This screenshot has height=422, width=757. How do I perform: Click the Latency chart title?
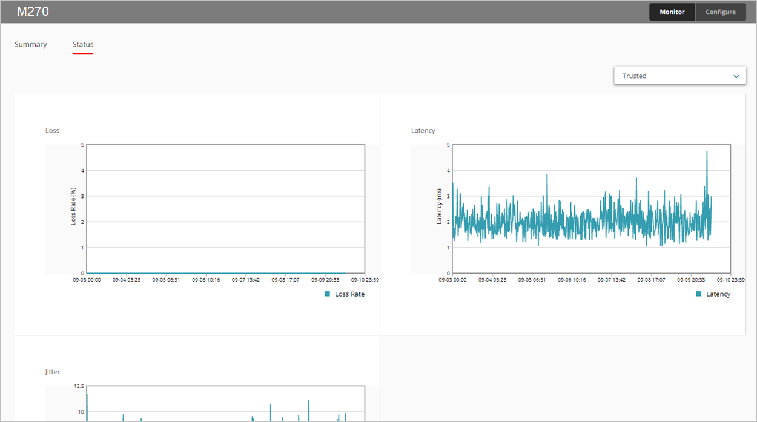(423, 130)
